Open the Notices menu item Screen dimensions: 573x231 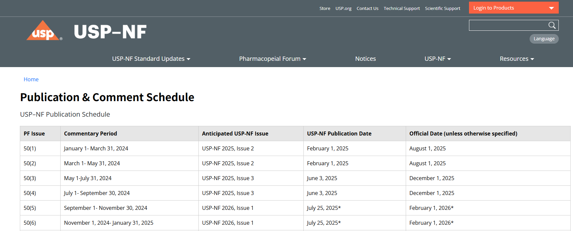[x=365, y=59]
